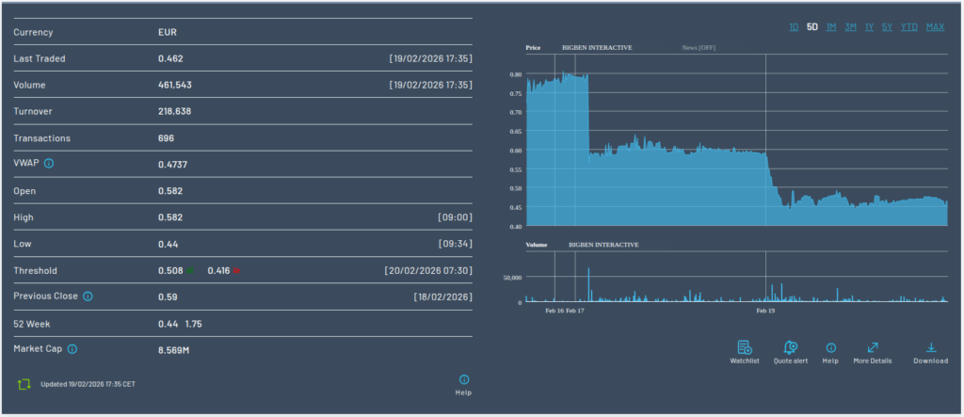This screenshot has height=417, width=964.
Task: Select the MAX chart range
Action: (935, 27)
